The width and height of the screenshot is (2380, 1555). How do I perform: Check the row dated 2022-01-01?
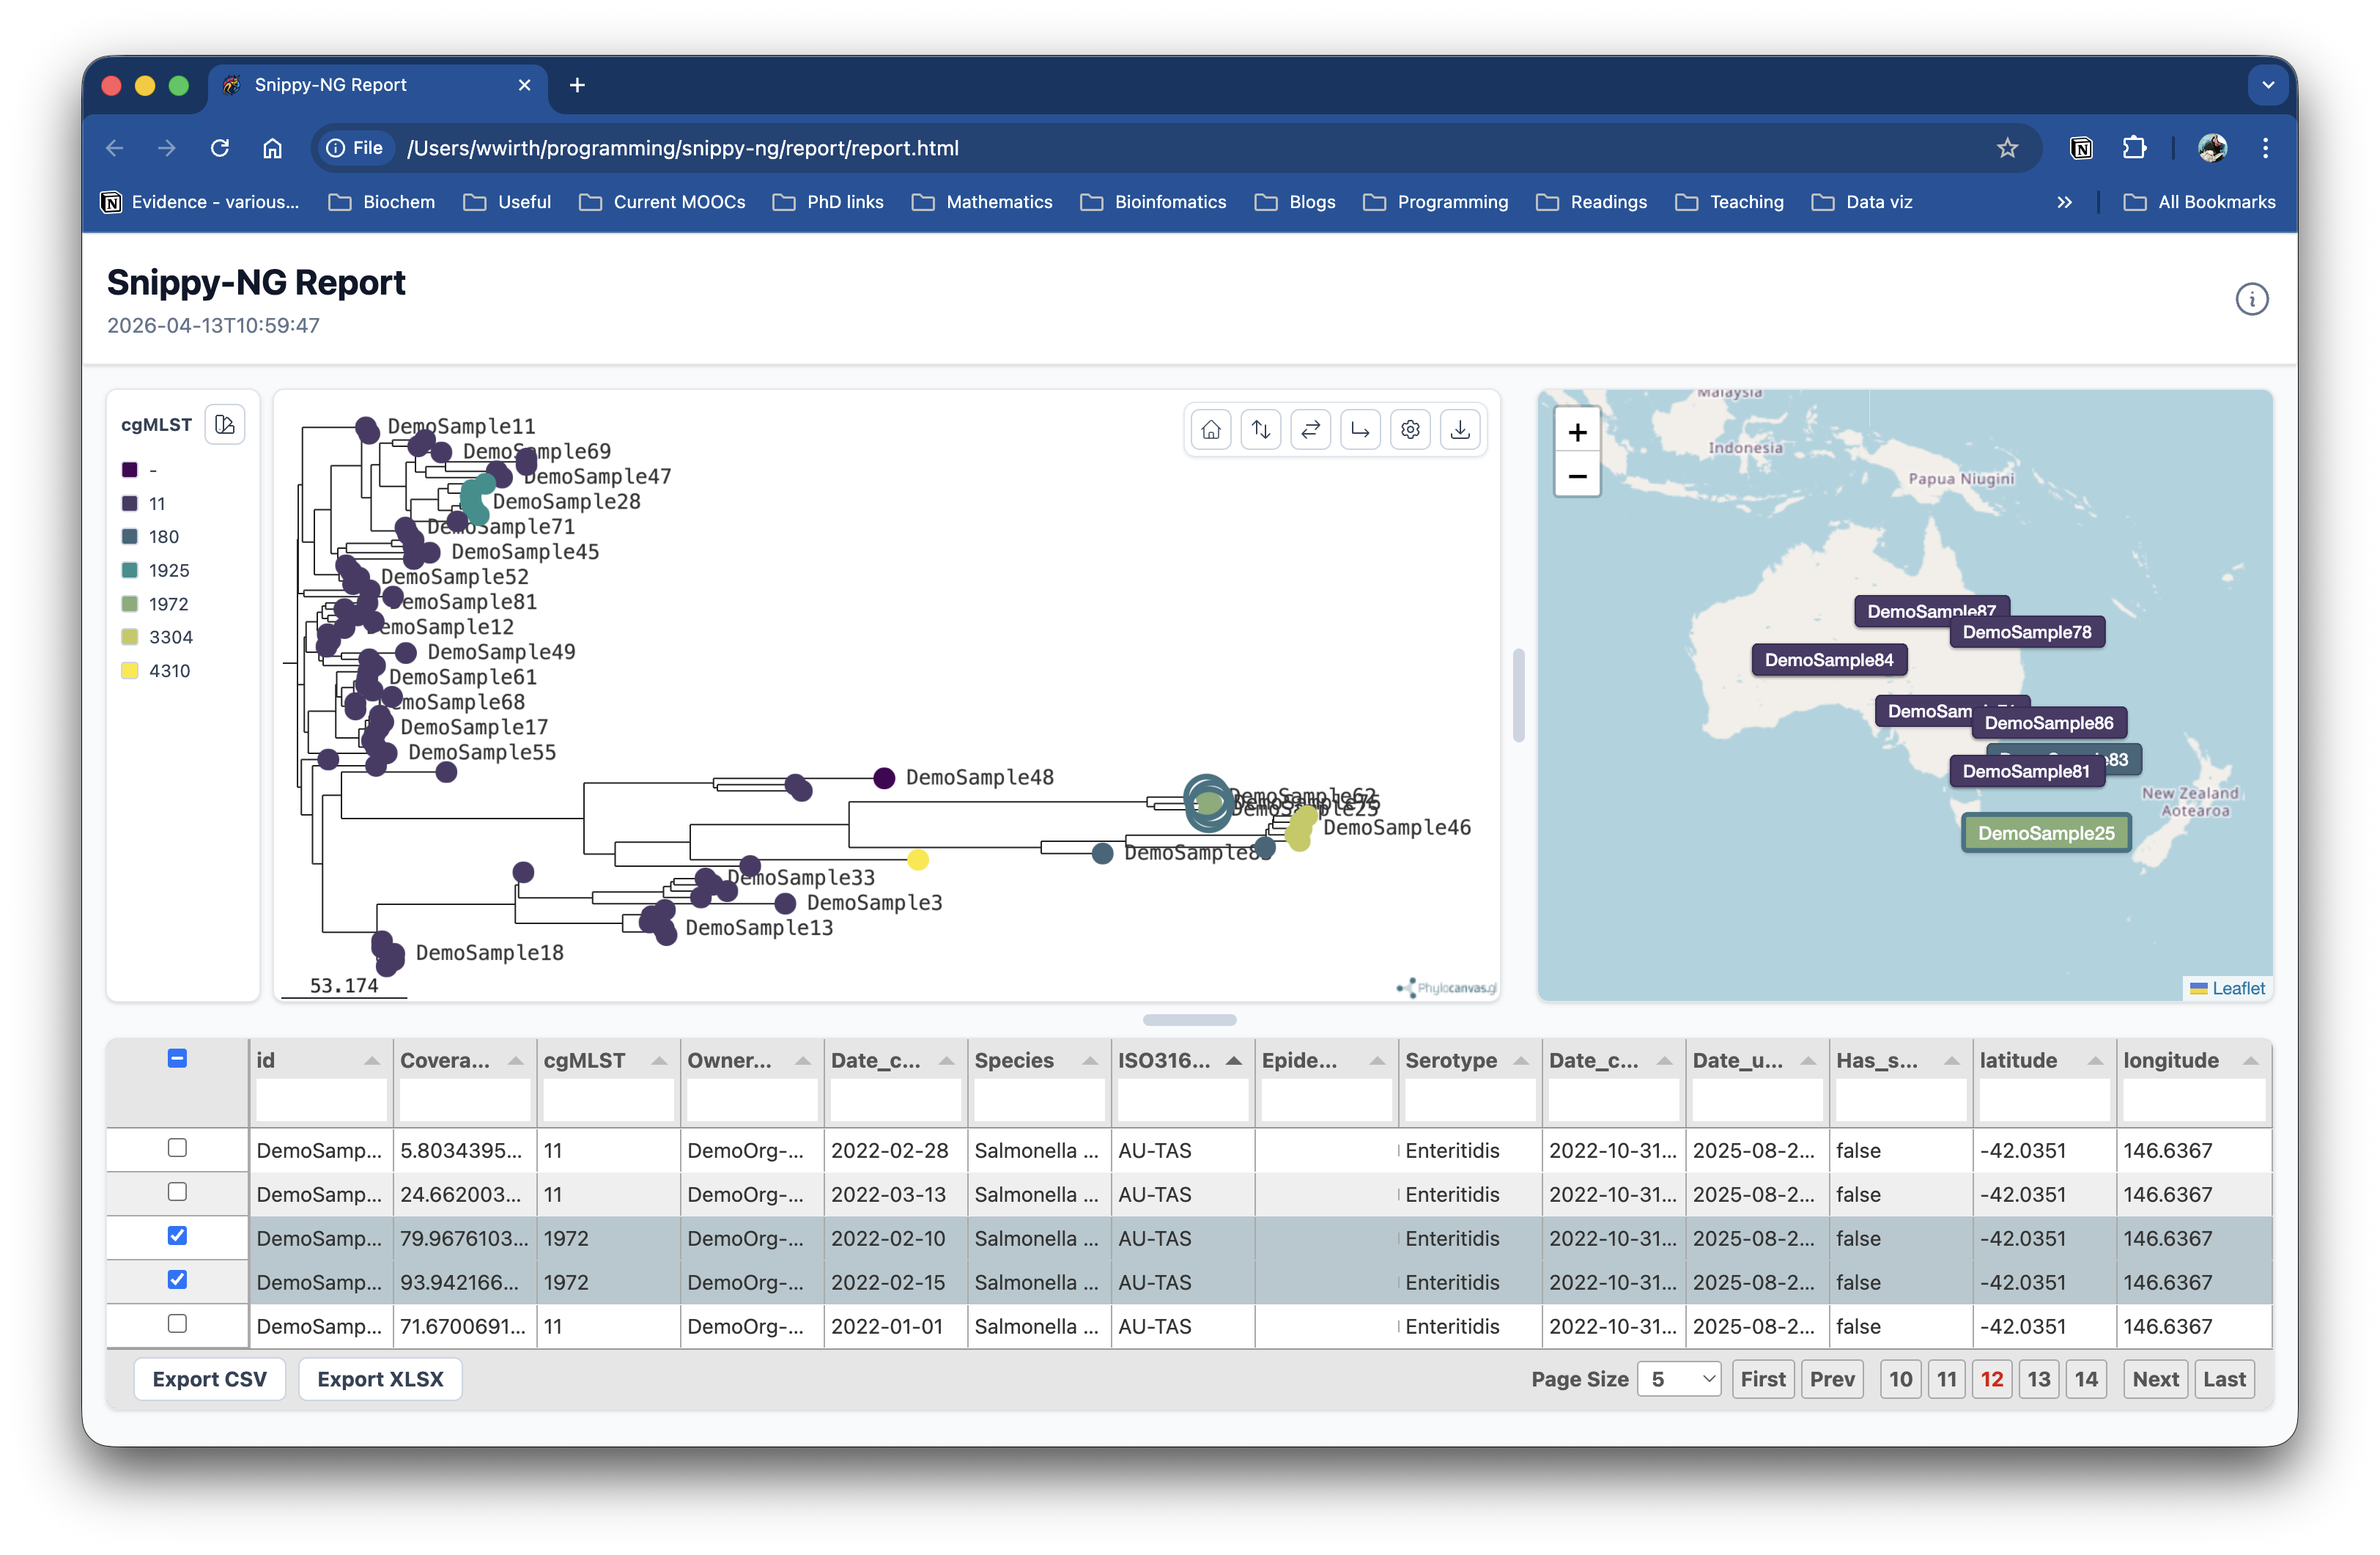(177, 1323)
